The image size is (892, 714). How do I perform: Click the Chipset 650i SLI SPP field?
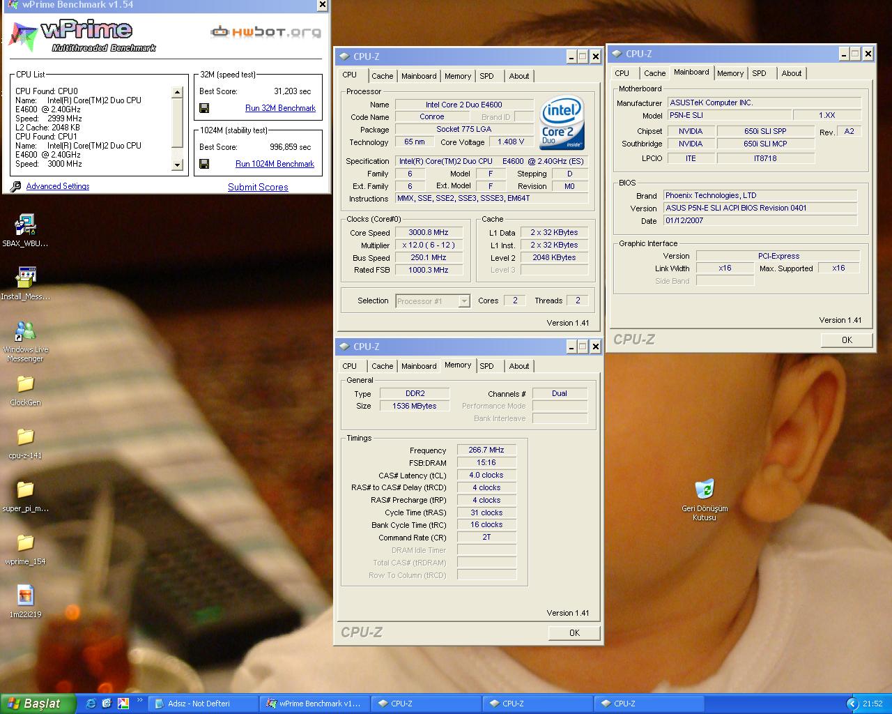click(765, 131)
